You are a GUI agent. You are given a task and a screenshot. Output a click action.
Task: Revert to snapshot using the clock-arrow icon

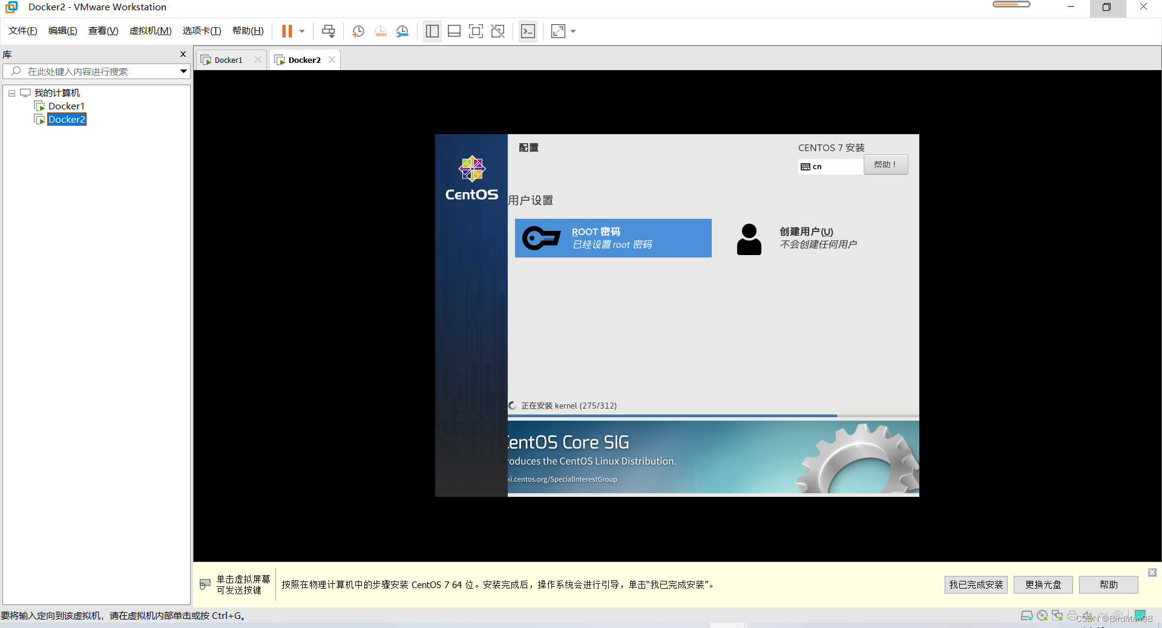pyautogui.click(x=381, y=31)
